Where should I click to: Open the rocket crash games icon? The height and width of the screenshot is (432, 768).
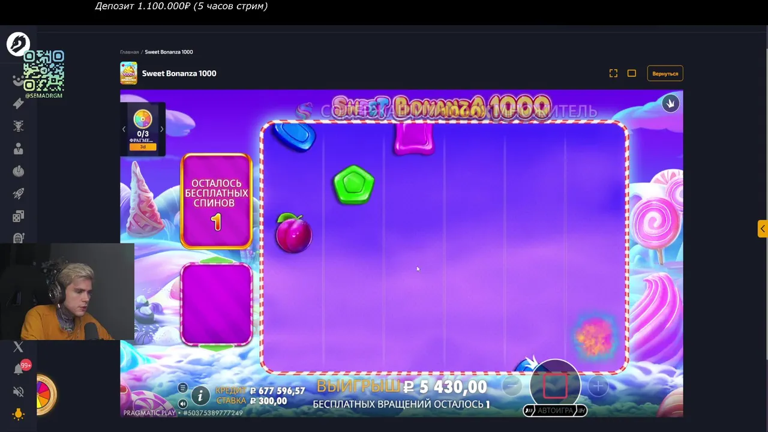click(x=18, y=194)
